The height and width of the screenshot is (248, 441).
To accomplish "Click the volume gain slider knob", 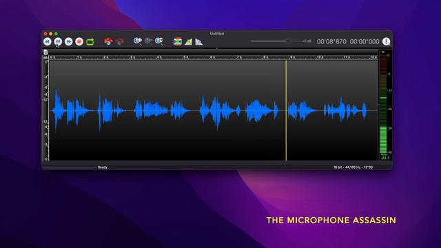I will coord(288,41).
